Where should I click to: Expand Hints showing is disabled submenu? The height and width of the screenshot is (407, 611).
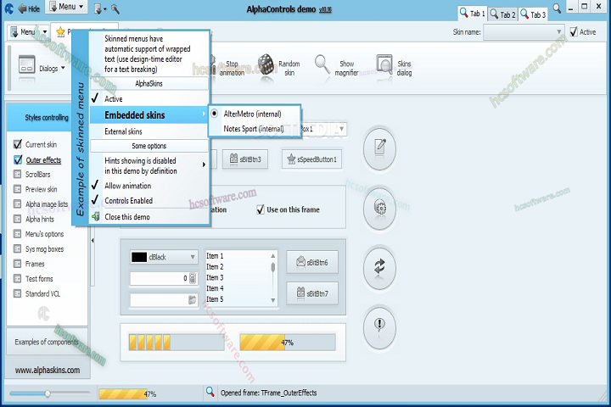(x=149, y=165)
